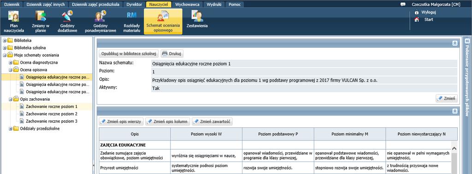Select the Nauczyciel tab
472x174 pixels.
[159, 5]
